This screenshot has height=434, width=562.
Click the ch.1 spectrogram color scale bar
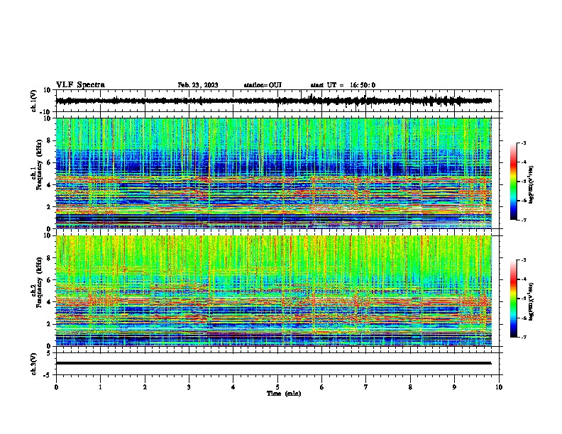[x=513, y=182]
